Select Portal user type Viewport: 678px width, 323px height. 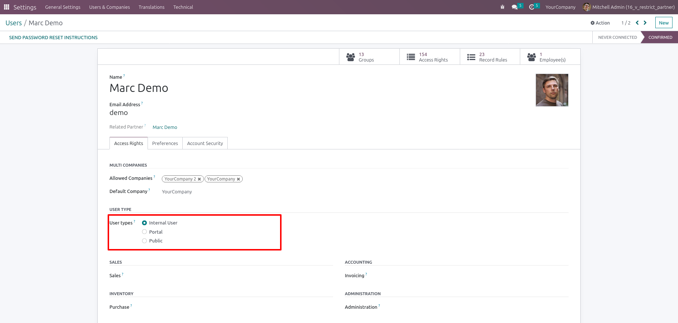144,232
